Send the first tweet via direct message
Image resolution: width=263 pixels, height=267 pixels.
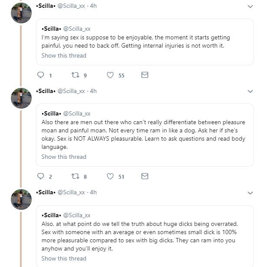145,75
